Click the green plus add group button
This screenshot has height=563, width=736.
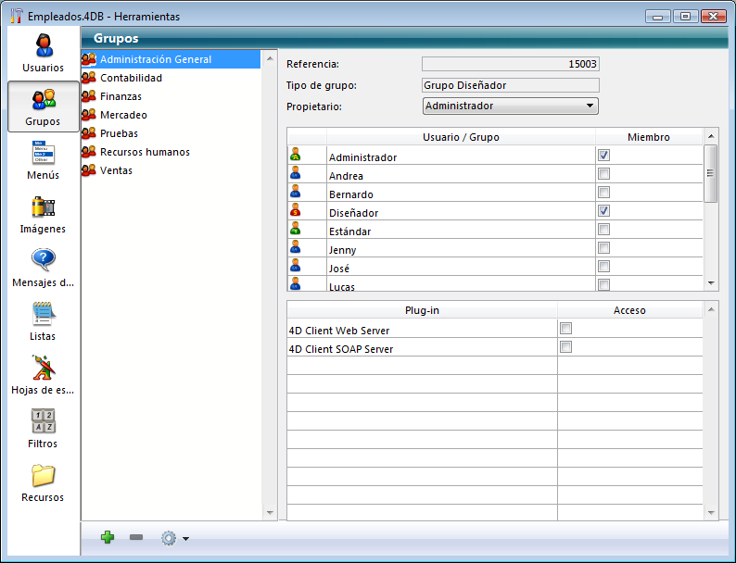coord(108,537)
